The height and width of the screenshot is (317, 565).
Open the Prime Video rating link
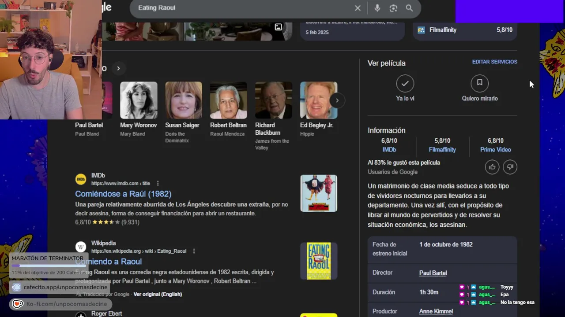pos(495,150)
